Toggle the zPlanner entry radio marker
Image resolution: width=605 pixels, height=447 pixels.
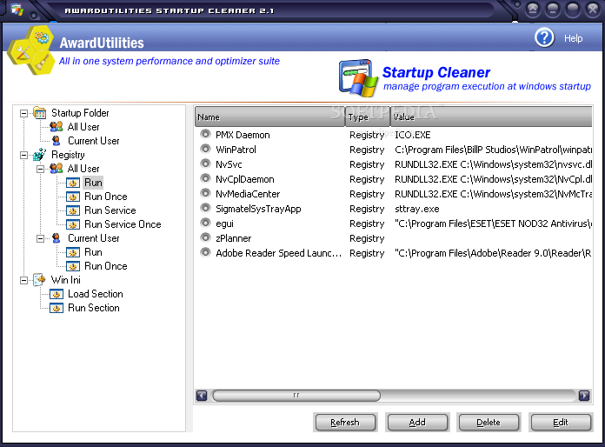pos(205,237)
